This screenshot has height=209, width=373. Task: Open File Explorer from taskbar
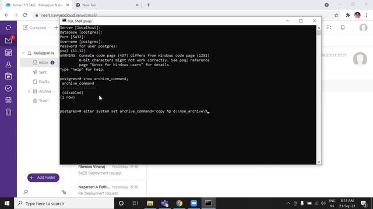coord(150,203)
